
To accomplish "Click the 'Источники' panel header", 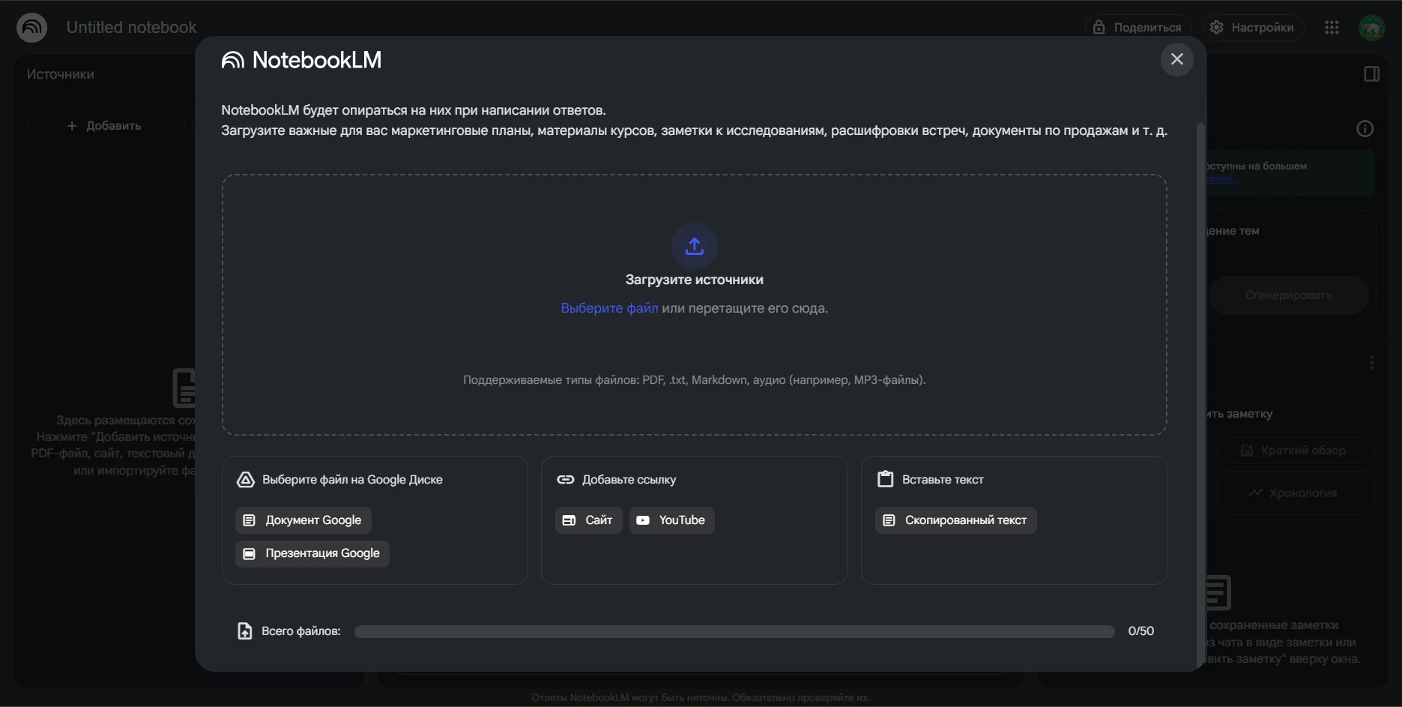I will click(x=61, y=74).
